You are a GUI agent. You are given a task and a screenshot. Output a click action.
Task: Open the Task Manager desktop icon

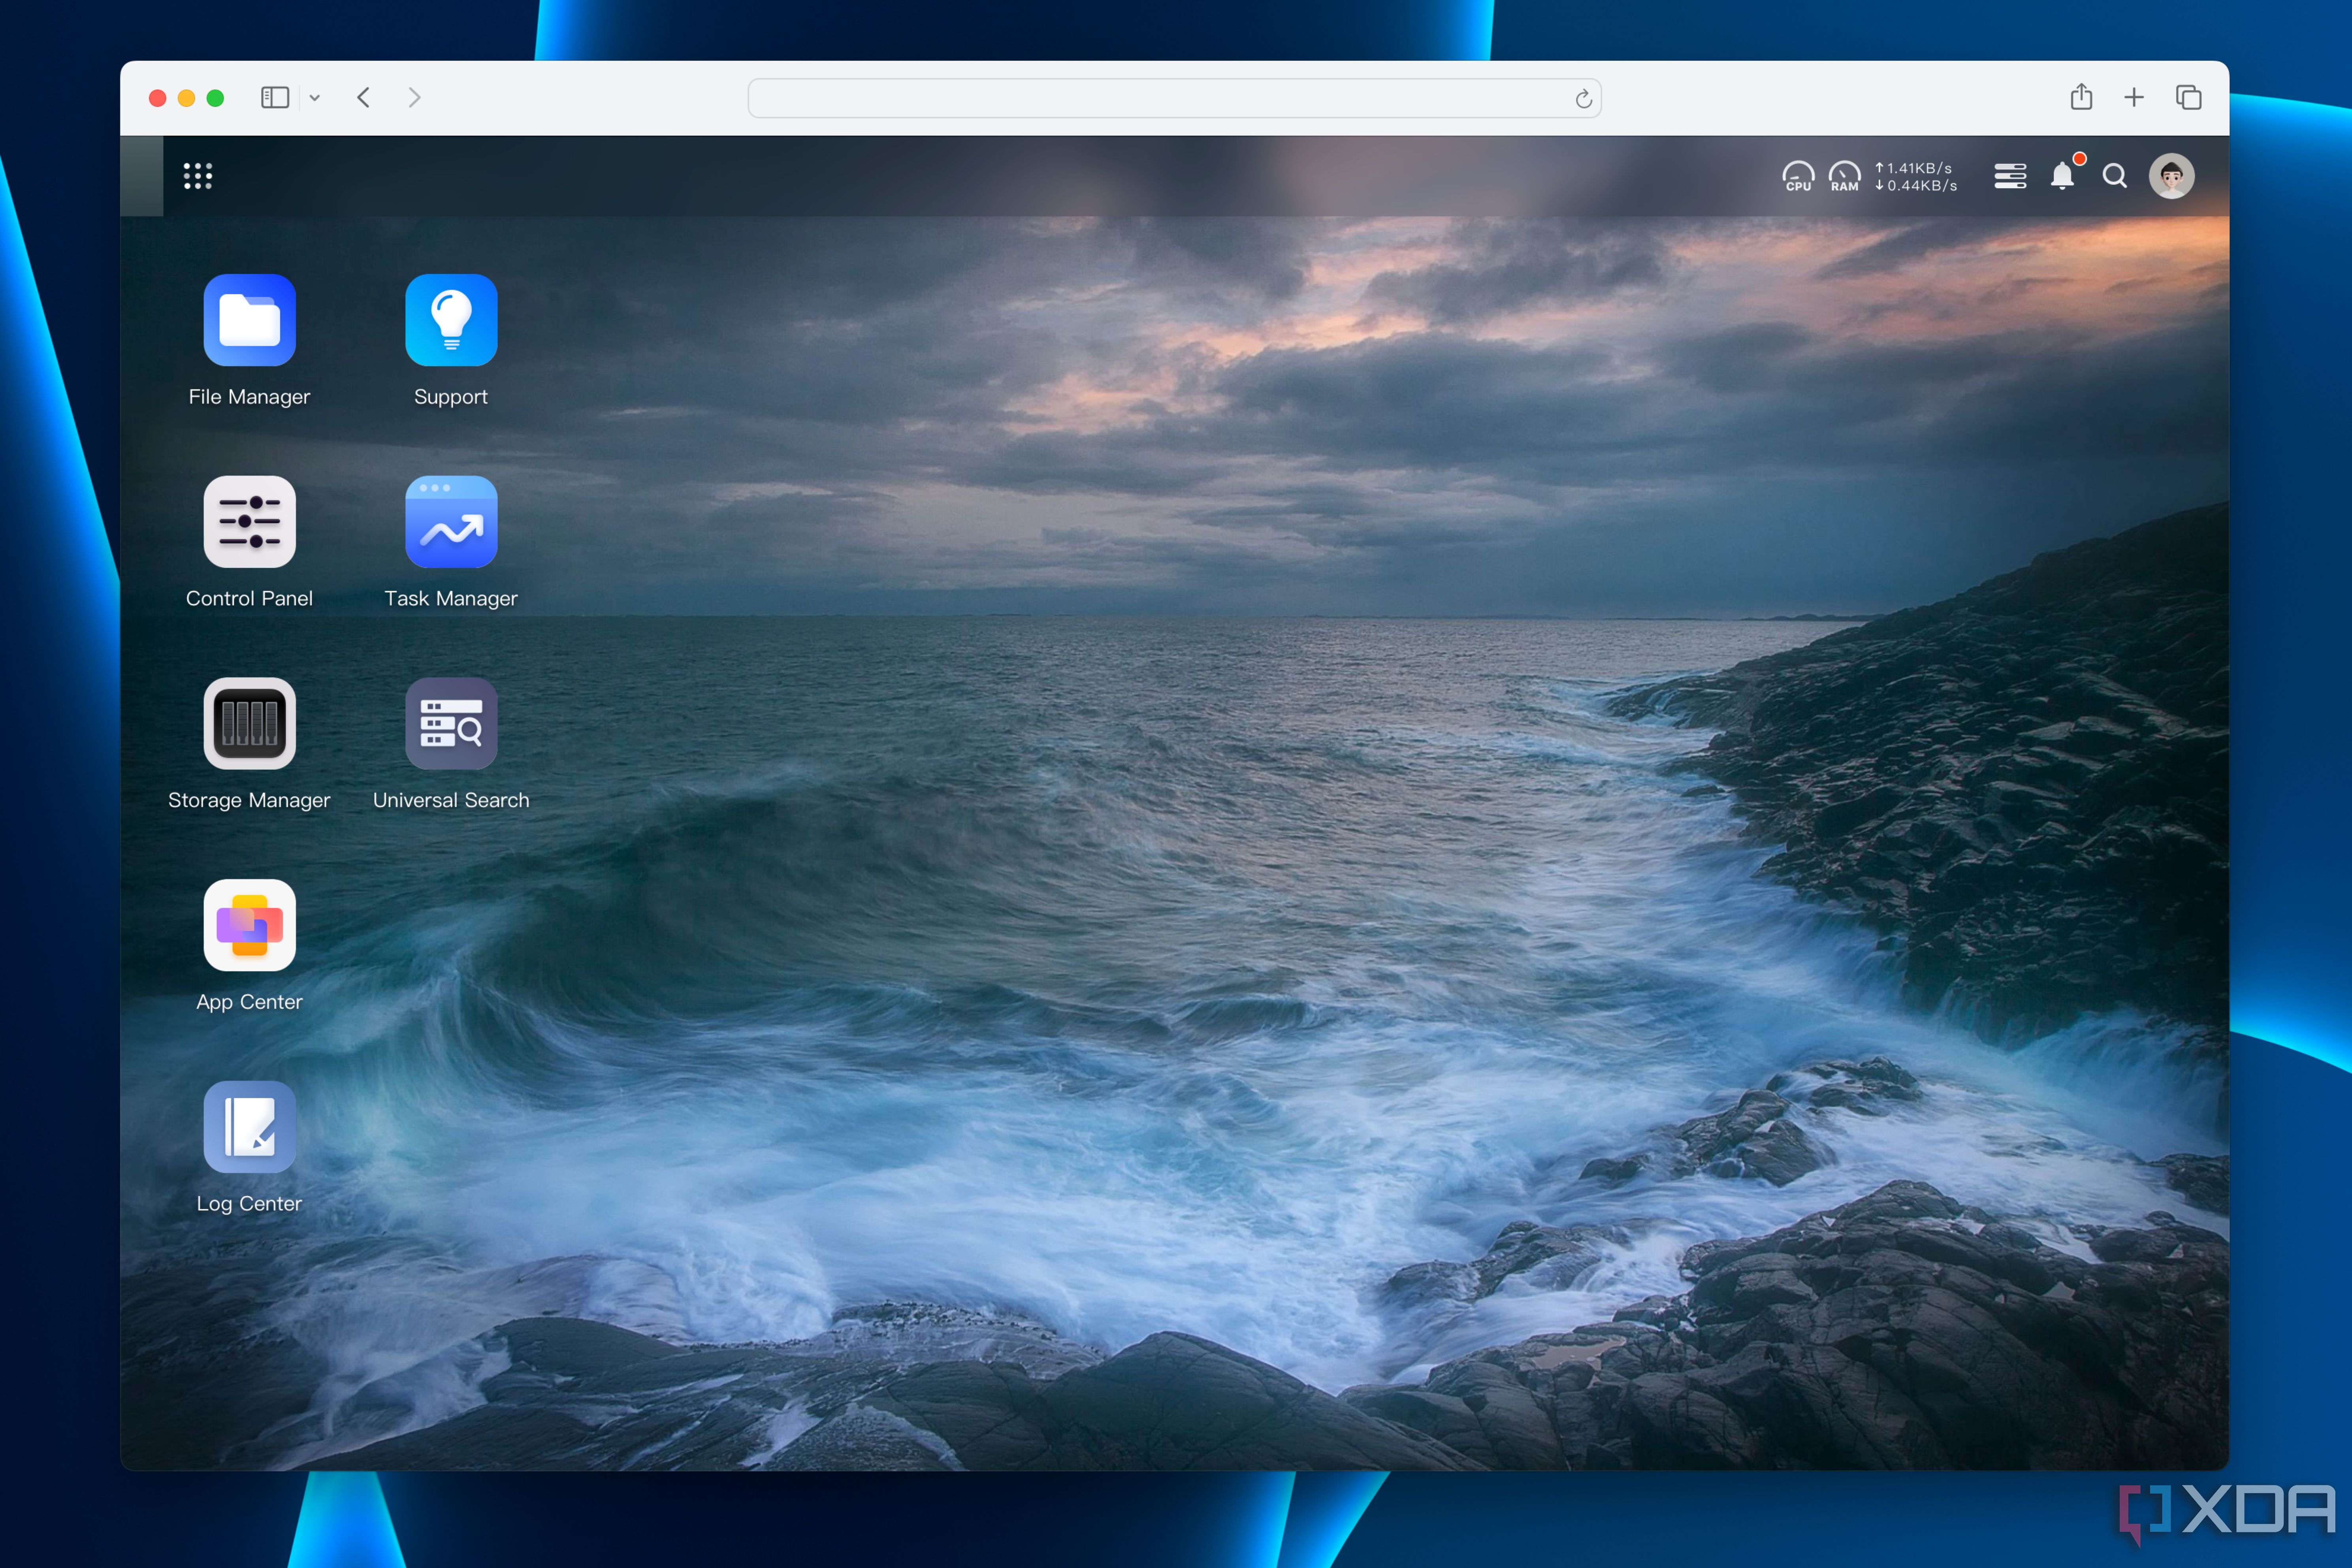(x=451, y=522)
